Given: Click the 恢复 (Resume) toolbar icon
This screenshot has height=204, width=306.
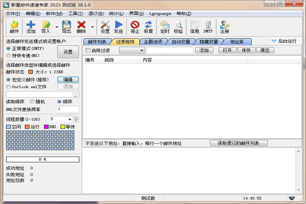Looking at the screenshot, I should click(x=148, y=27).
